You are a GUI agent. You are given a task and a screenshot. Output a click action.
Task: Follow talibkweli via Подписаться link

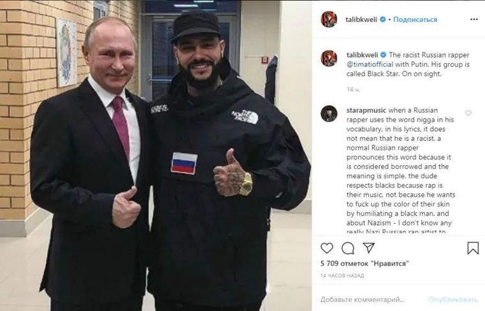pyautogui.click(x=415, y=20)
